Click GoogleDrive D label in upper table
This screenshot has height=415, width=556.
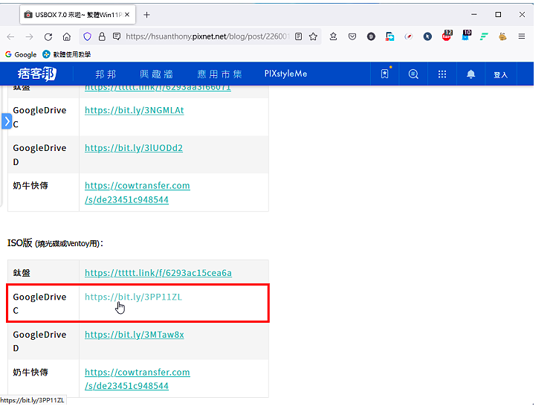point(39,155)
